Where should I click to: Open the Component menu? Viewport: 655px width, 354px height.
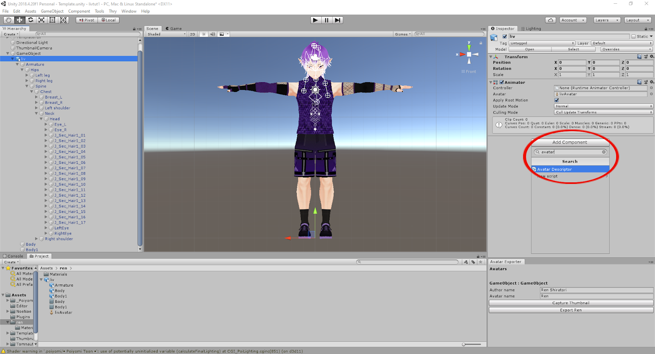[79, 11]
